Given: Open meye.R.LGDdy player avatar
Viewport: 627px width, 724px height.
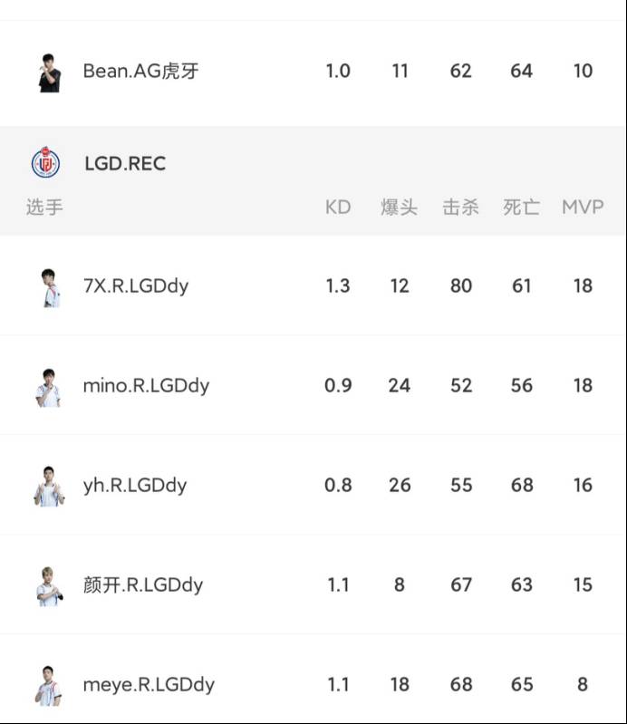Looking at the screenshot, I should click(x=49, y=686).
